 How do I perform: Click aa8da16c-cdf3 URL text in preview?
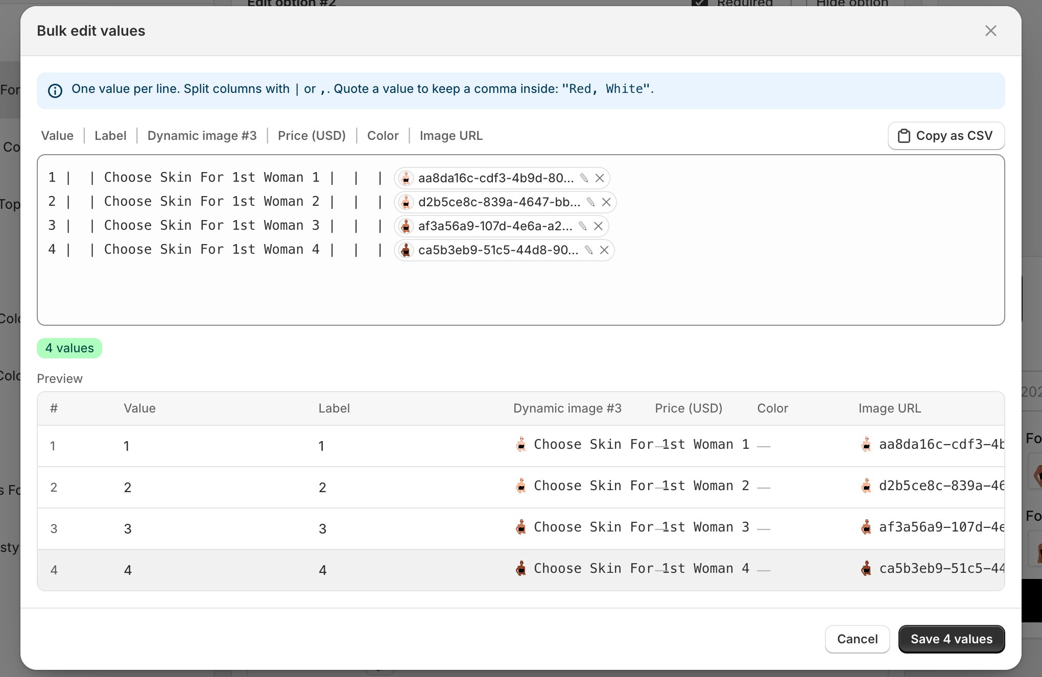tap(941, 445)
